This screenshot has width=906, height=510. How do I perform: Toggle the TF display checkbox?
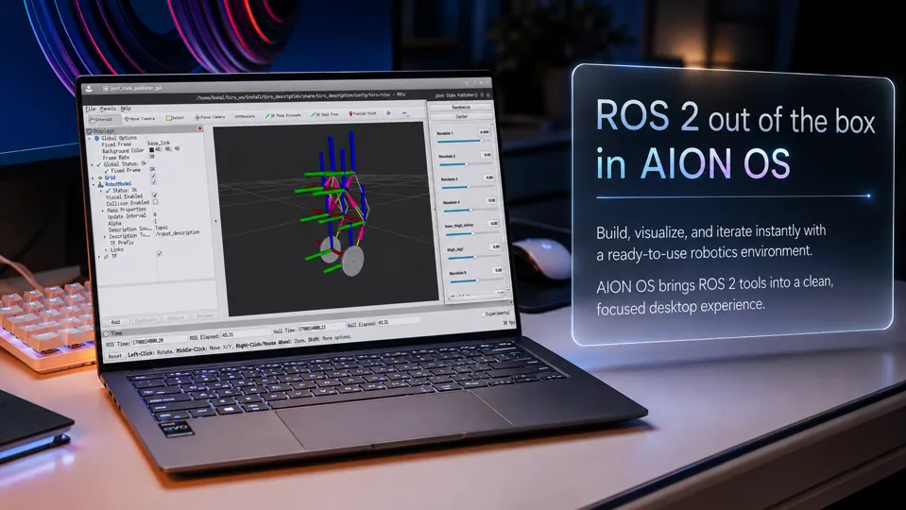[160, 253]
